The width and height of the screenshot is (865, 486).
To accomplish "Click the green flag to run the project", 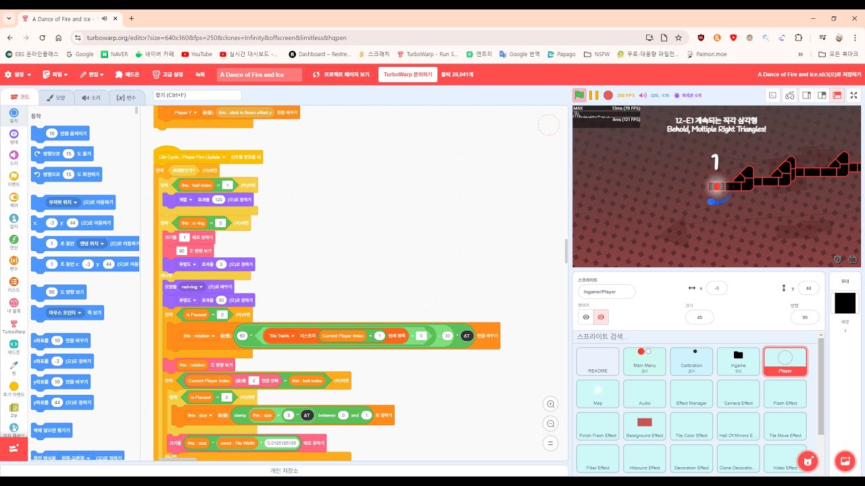I will [x=579, y=96].
